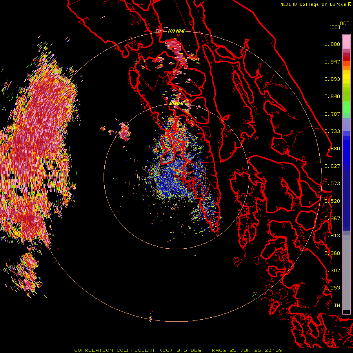Image resolution: width=353 pixels, height=353 pixels.
Task: Click the bright green segment of the color bar
Action: click(346, 107)
